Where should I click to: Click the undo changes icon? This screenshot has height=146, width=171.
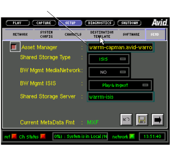[x=126, y=120]
